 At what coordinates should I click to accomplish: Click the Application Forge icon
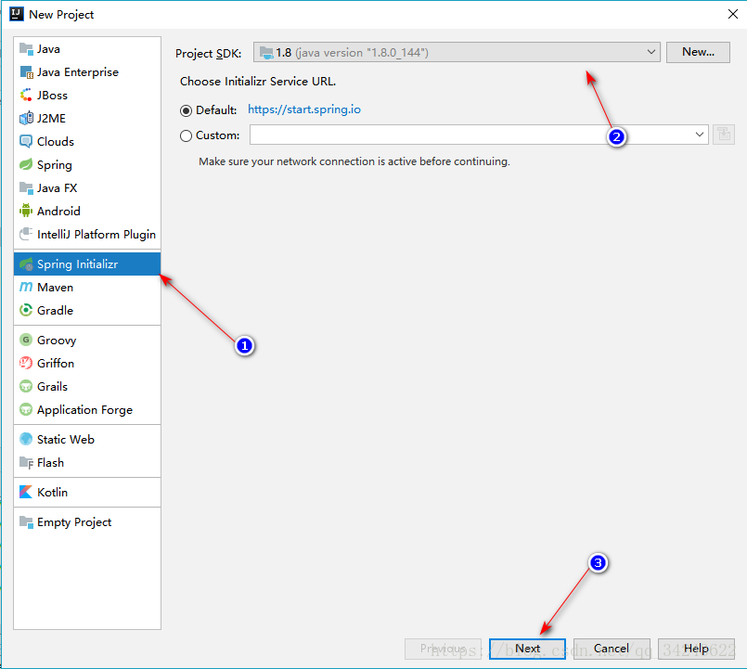coord(26,409)
